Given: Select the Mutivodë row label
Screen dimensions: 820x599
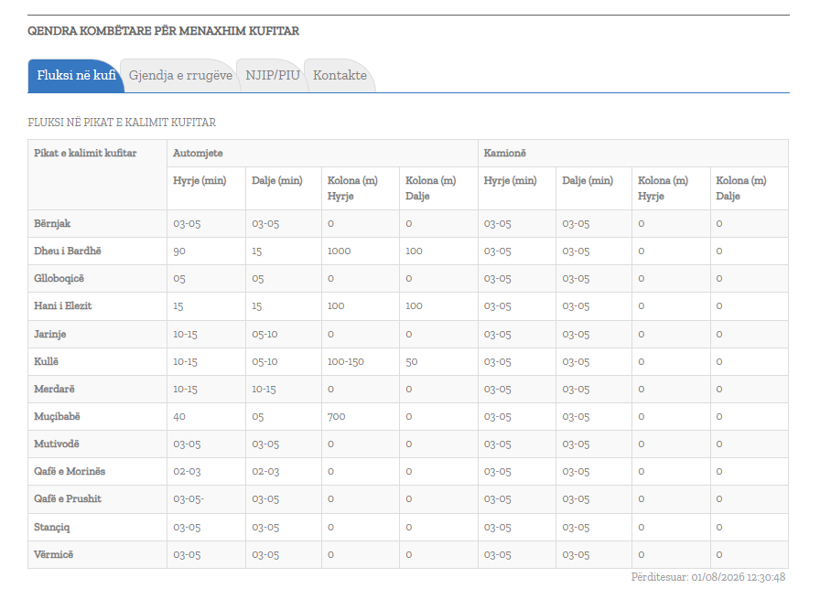Looking at the screenshot, I should point(57,444).
